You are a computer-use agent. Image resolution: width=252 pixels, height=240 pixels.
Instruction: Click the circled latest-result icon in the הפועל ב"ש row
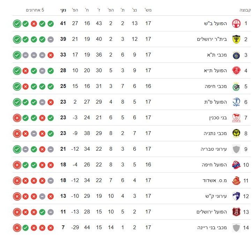[17, 24]
